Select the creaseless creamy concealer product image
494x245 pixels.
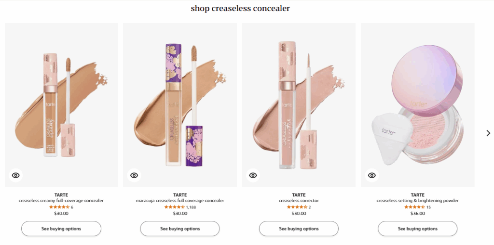pyautogui.click(x=61, y=105)
